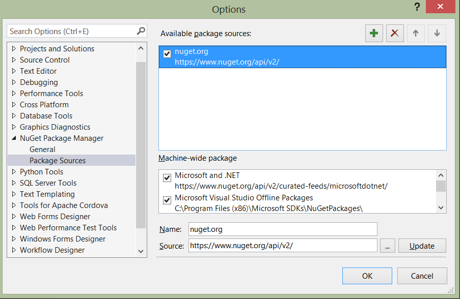Click the help question mark icon
This screenshot has height=299, width=460.
coord(417,7)
